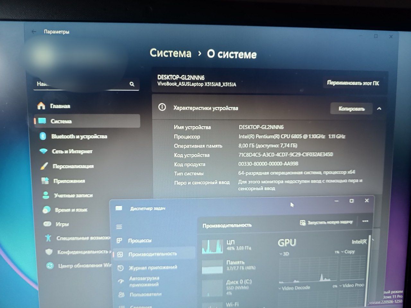
Task: Minimize the Диспетчер задач window
Action: point(337,201)
